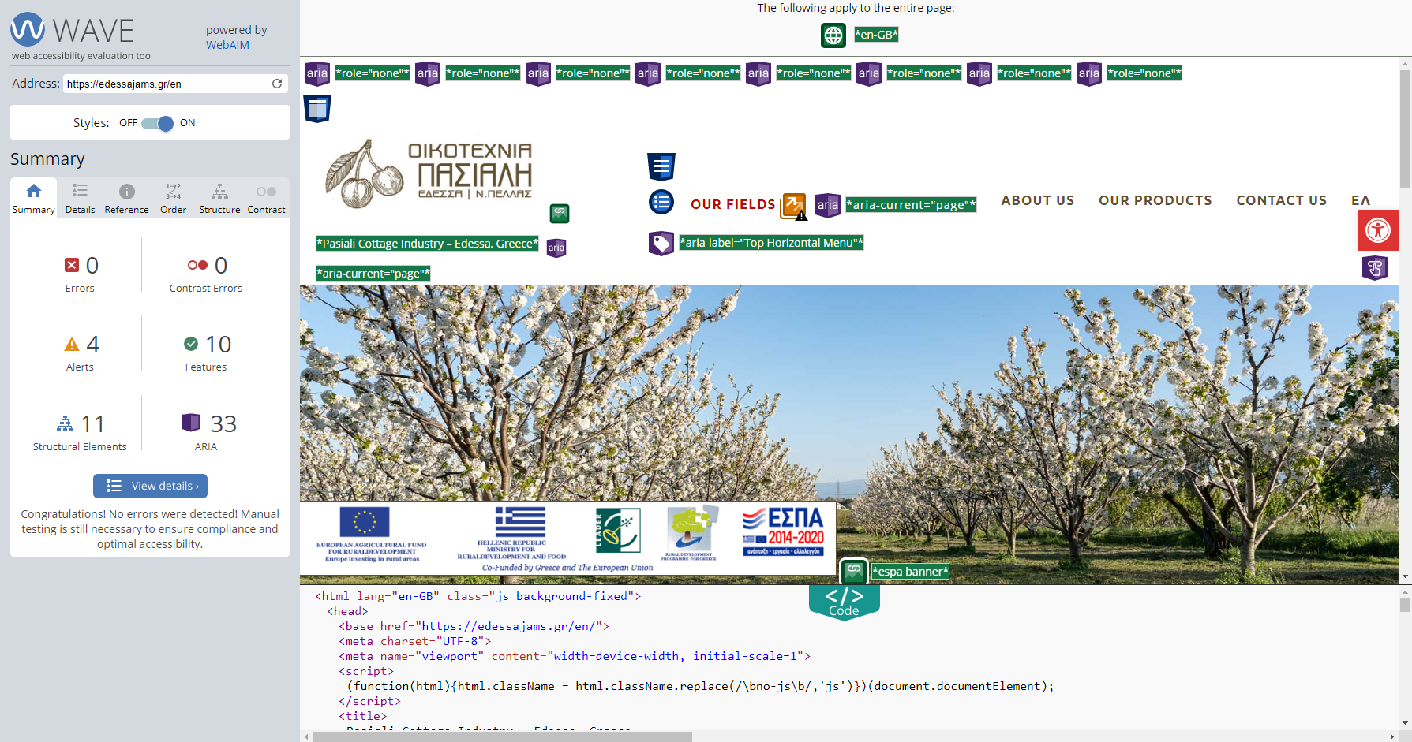Toggle the Styles on/off switch
This screenshot has width=1412, height=742.
click(158, 123)
